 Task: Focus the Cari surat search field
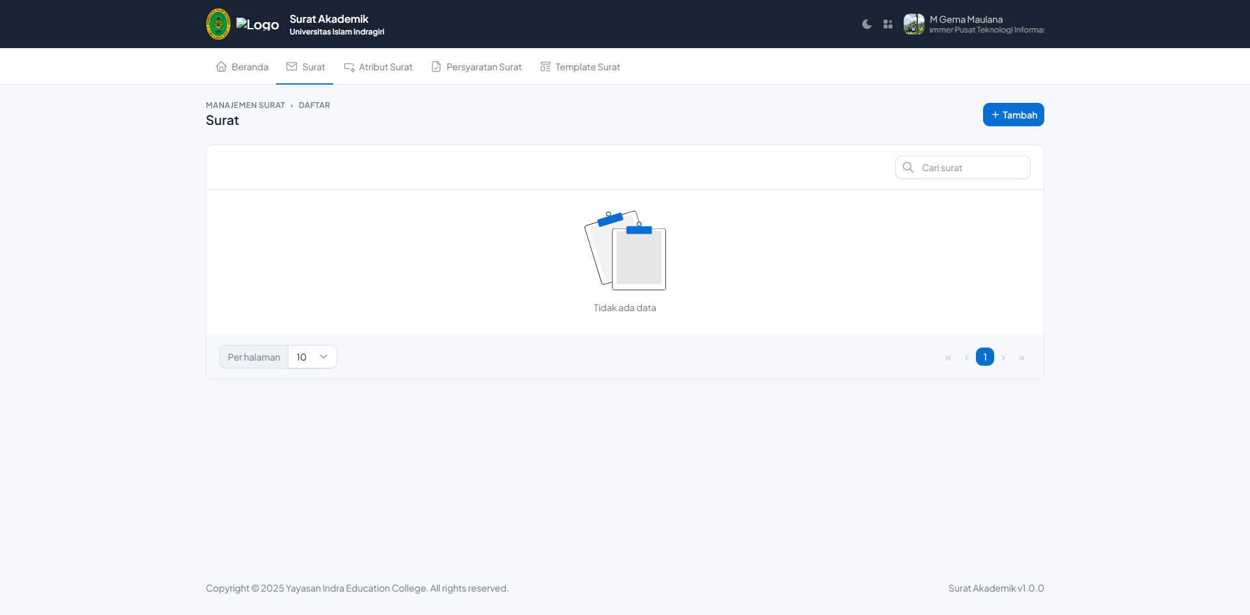point(971,168)
